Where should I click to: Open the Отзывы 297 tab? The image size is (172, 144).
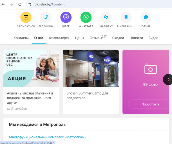[x=98, y=38]
